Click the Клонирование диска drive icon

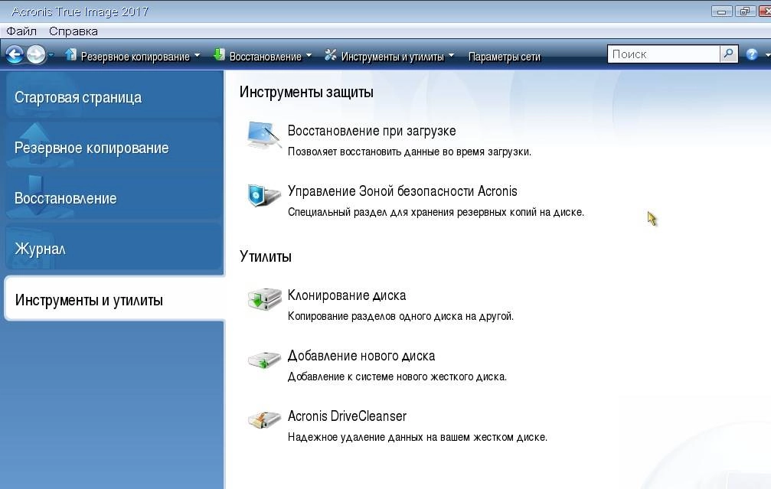pos(265,298)
